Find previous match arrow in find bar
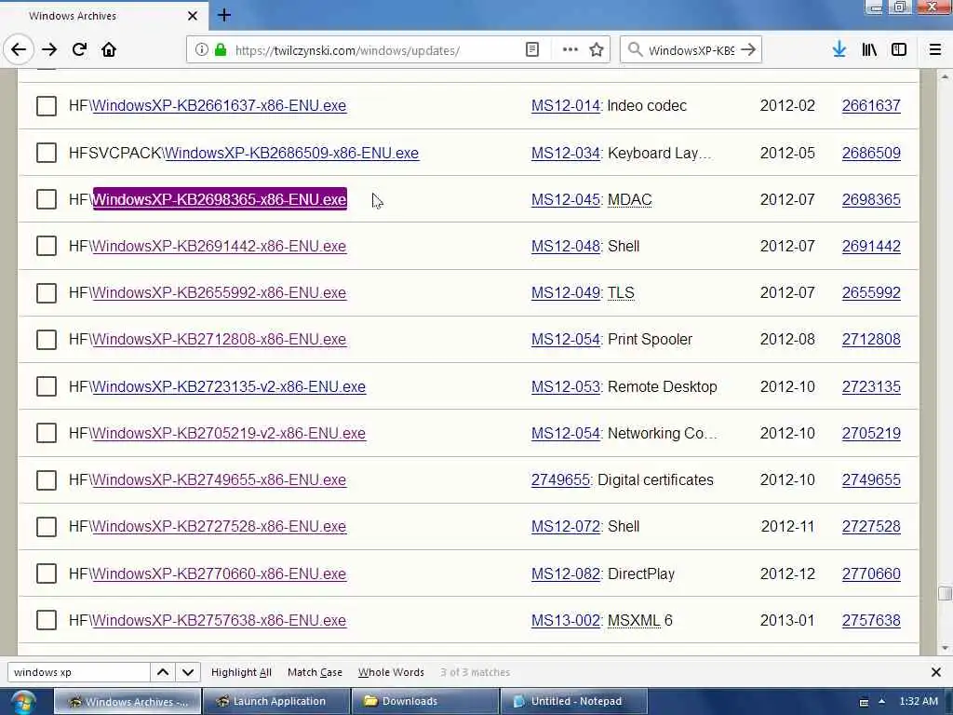This screenshot has width=953, height=715. [x=163, y=672]
